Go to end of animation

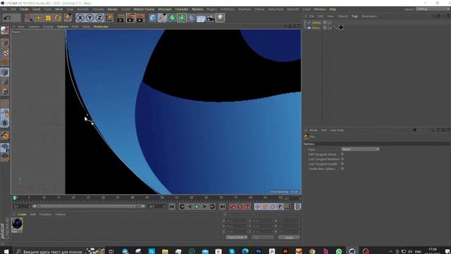(x=223, y=207)
